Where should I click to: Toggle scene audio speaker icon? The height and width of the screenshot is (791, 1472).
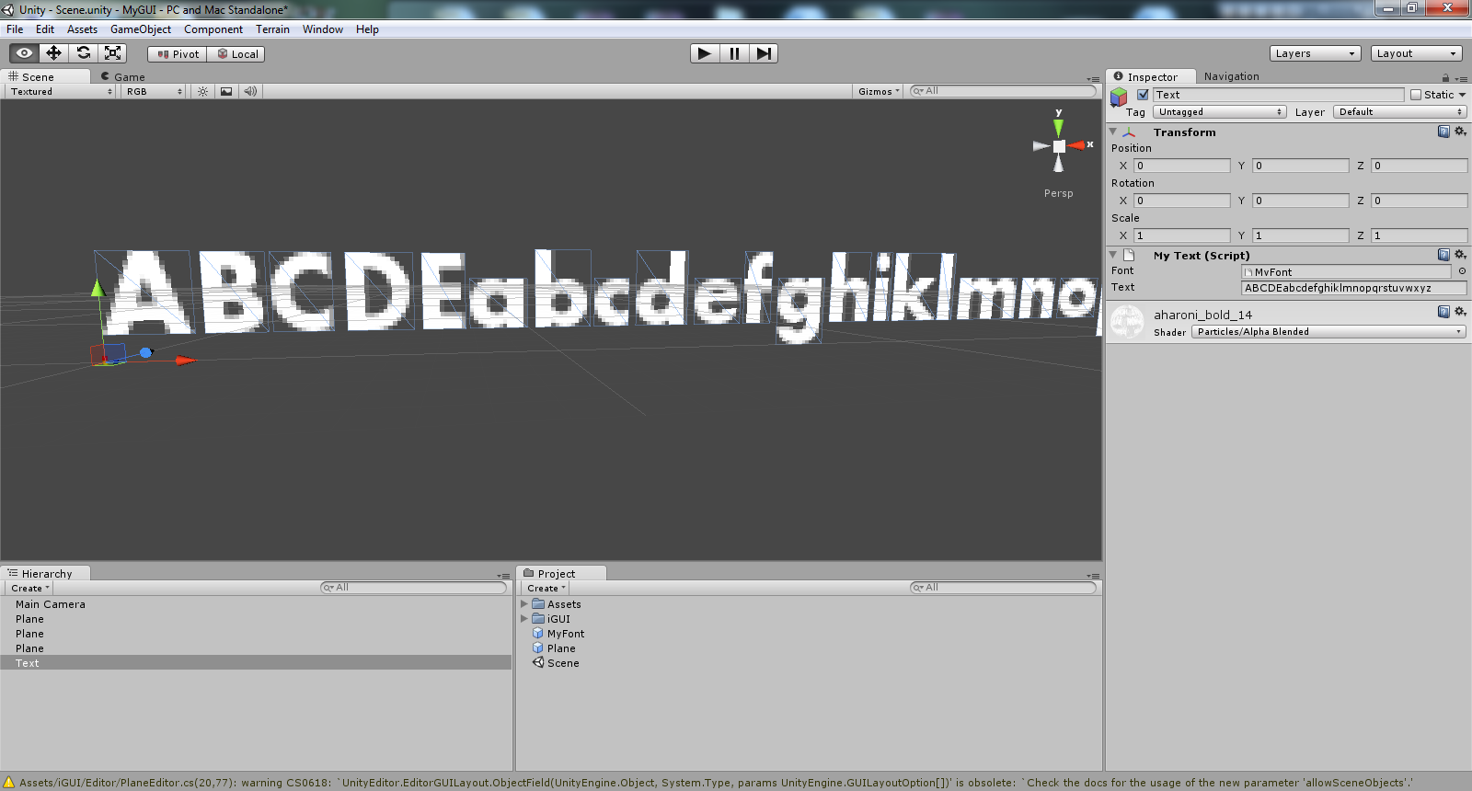pos(250,91)
